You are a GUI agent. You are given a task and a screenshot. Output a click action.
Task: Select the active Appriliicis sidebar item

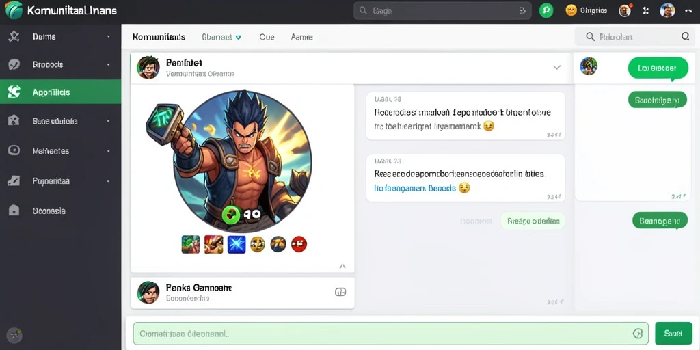(61, 92)
